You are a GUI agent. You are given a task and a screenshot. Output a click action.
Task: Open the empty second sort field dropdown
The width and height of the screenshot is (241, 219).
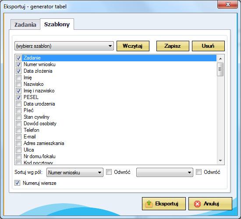(x=165, y=173)
